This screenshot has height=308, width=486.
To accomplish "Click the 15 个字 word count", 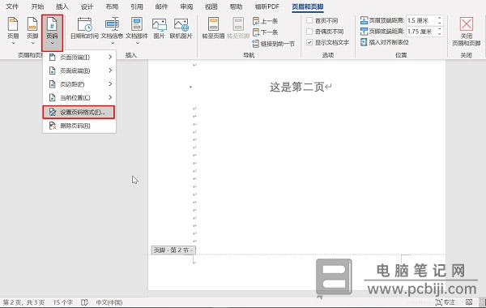I will [x=63, y=302].
